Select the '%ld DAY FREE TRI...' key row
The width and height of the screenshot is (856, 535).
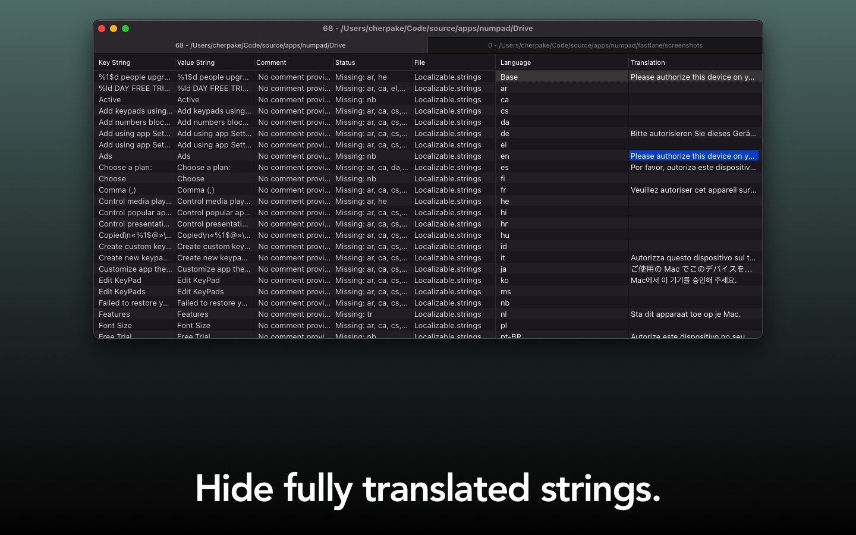point(294,88)
